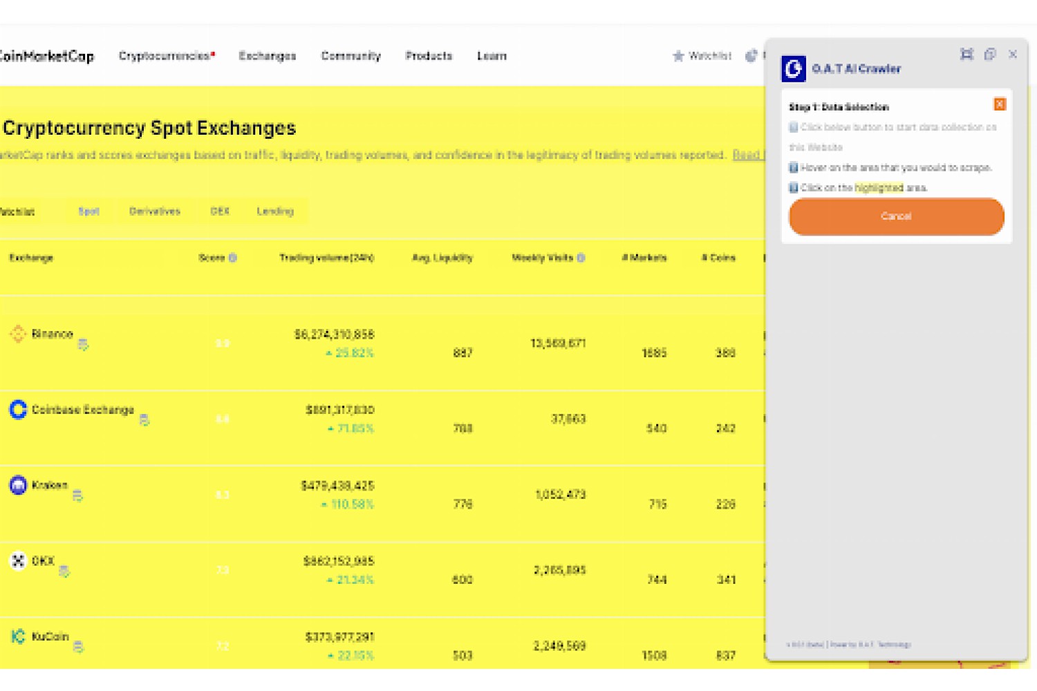Click the screen-capture frame icon in crawler header
Image resolution: width=1037 pixels, height=691 pixels.
[966, 55]
